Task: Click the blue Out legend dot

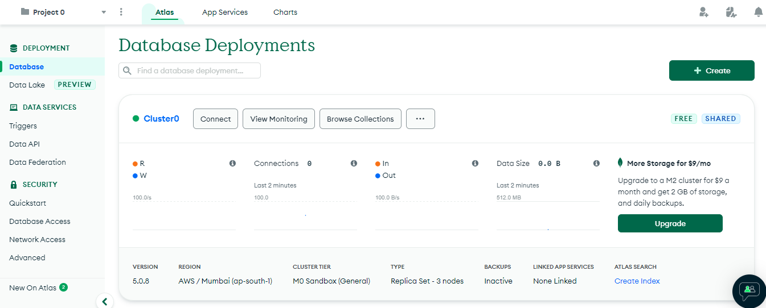Action: pos(378,176)
